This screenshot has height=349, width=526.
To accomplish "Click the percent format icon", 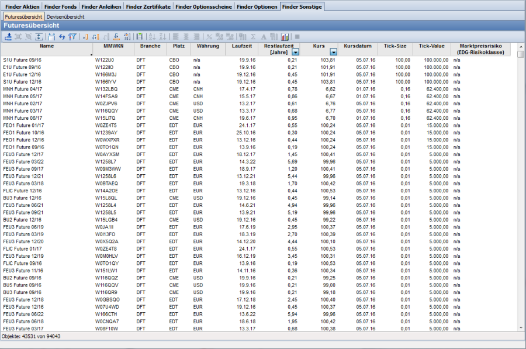I will tap(209, 36).
